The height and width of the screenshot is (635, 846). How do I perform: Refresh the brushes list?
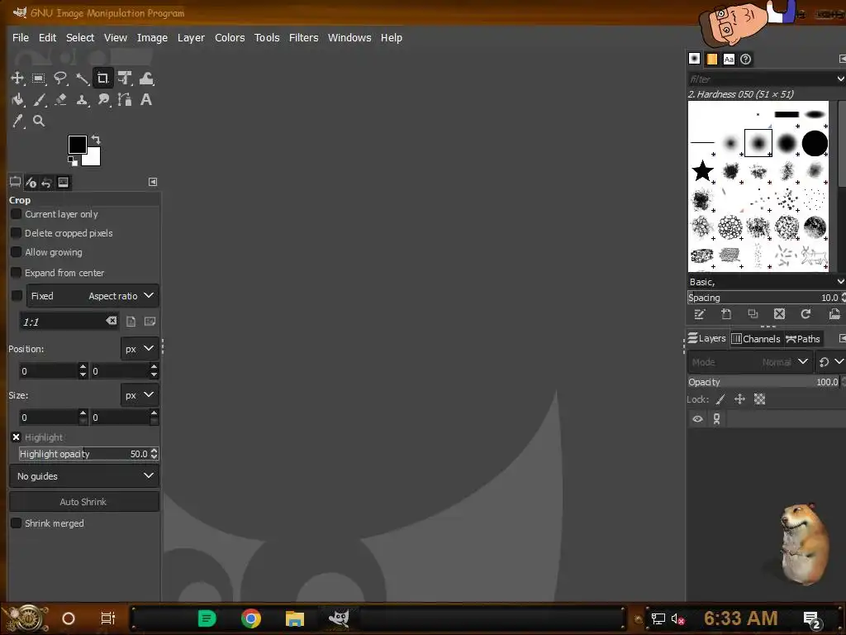806,314
